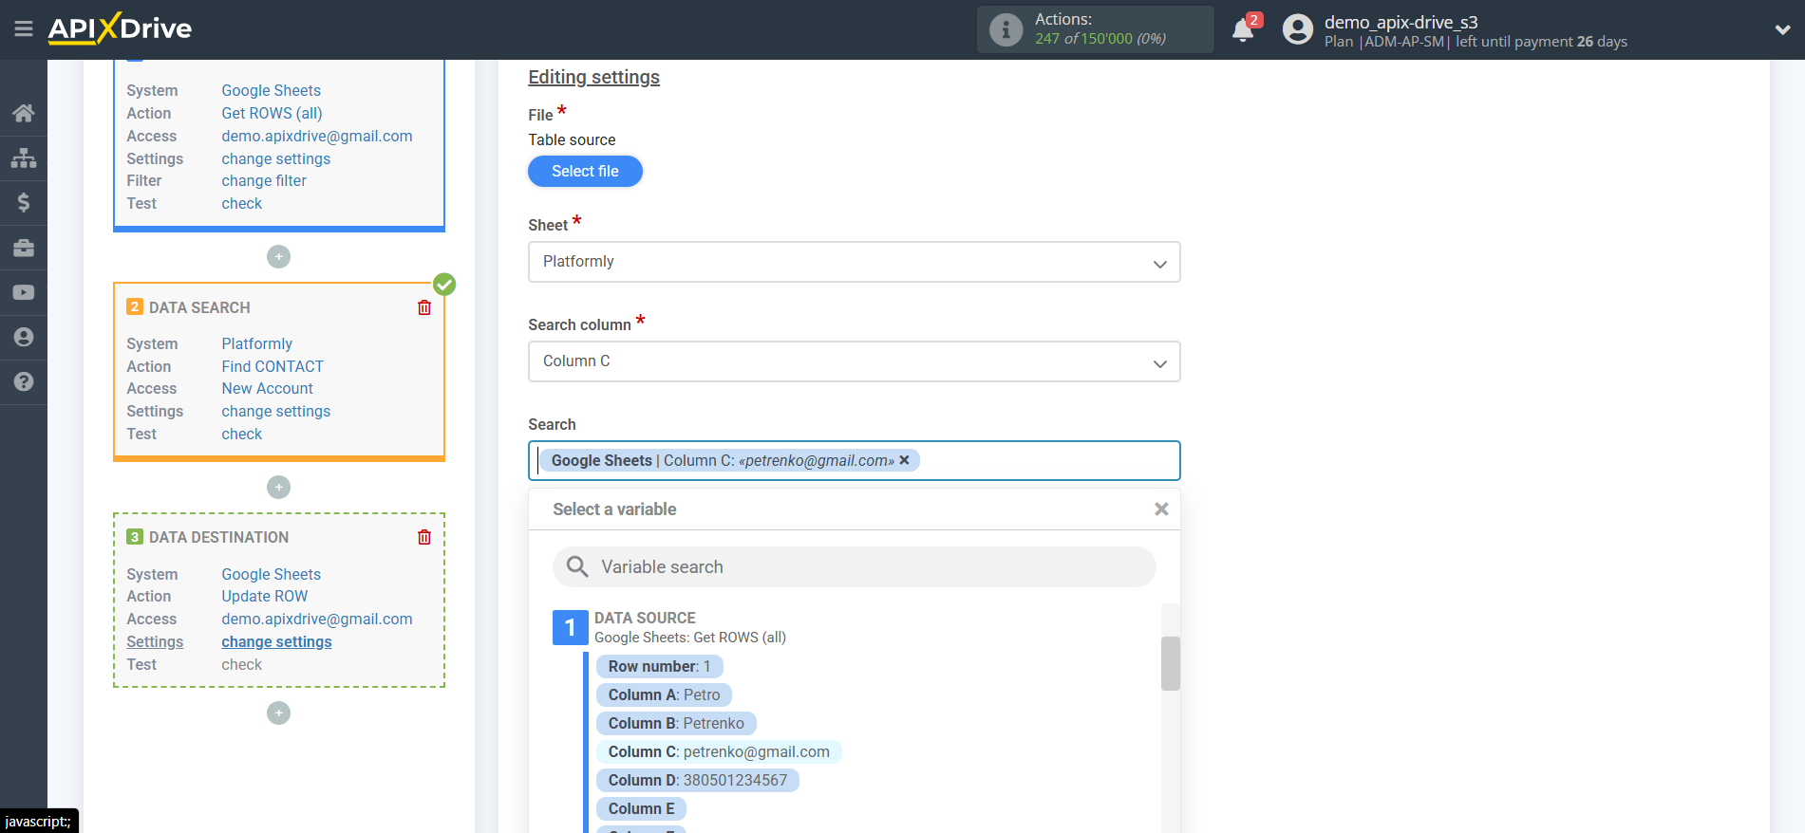Open the notifications bell
Image resolution: width=1805 pixels, height=833 pixels.
point(1243,30)
